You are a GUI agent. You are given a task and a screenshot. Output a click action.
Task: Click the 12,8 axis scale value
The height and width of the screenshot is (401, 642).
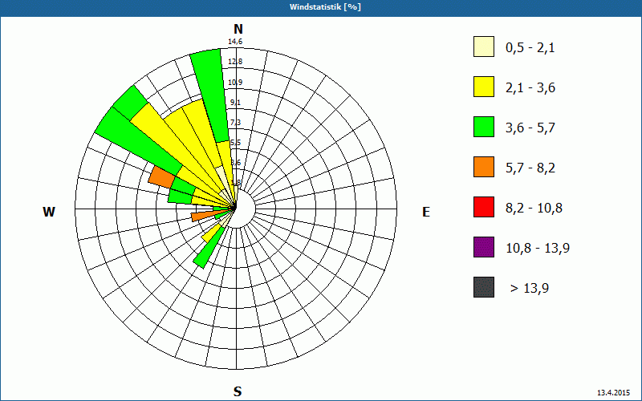(x=235, y=62)
